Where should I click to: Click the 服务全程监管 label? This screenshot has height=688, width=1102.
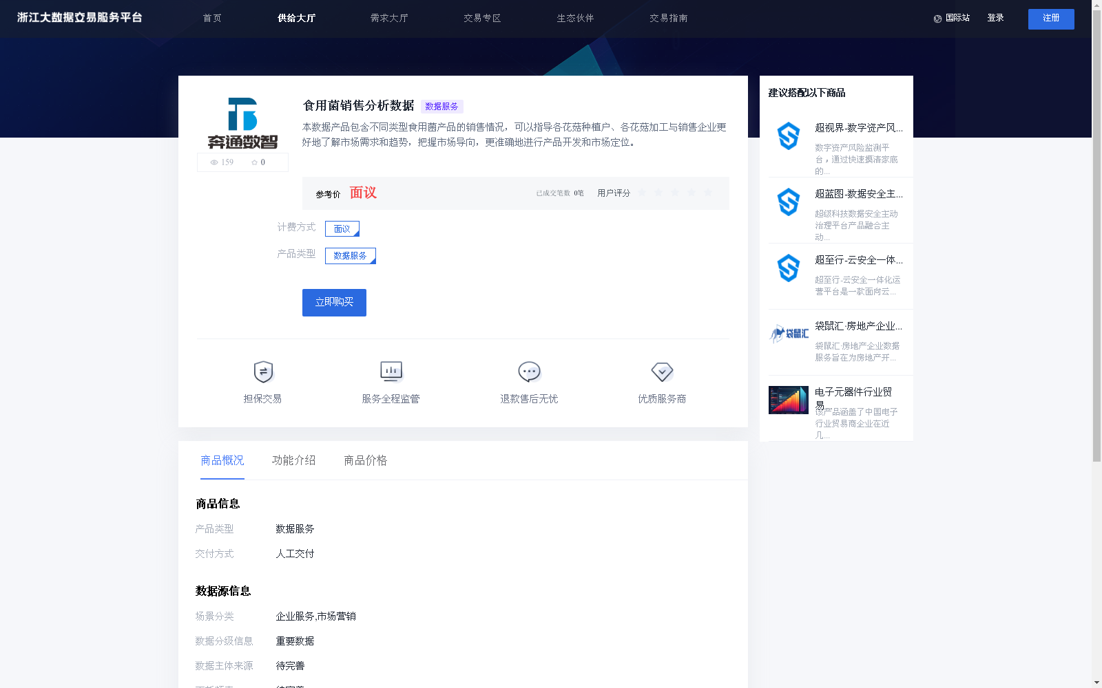tap(391, 399)
